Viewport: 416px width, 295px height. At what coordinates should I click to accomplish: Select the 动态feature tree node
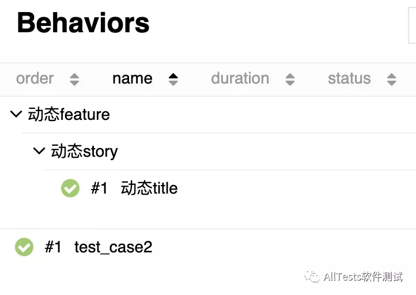pos(69,115)
